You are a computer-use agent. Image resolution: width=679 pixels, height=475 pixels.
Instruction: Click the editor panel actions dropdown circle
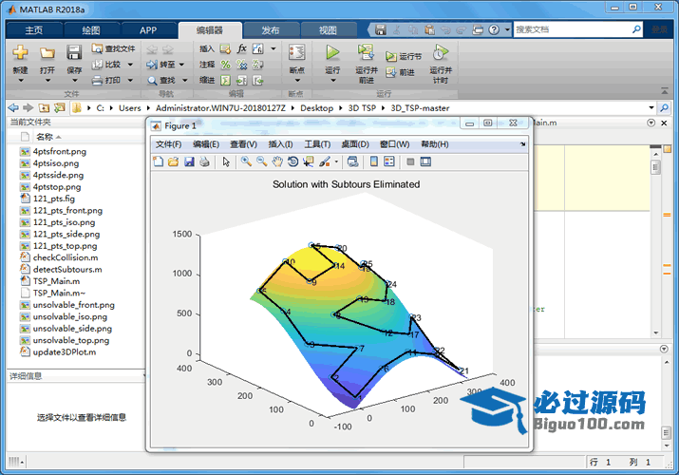651,123
